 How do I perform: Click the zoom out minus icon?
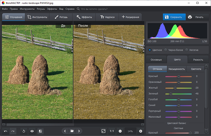tap(120, 131)
